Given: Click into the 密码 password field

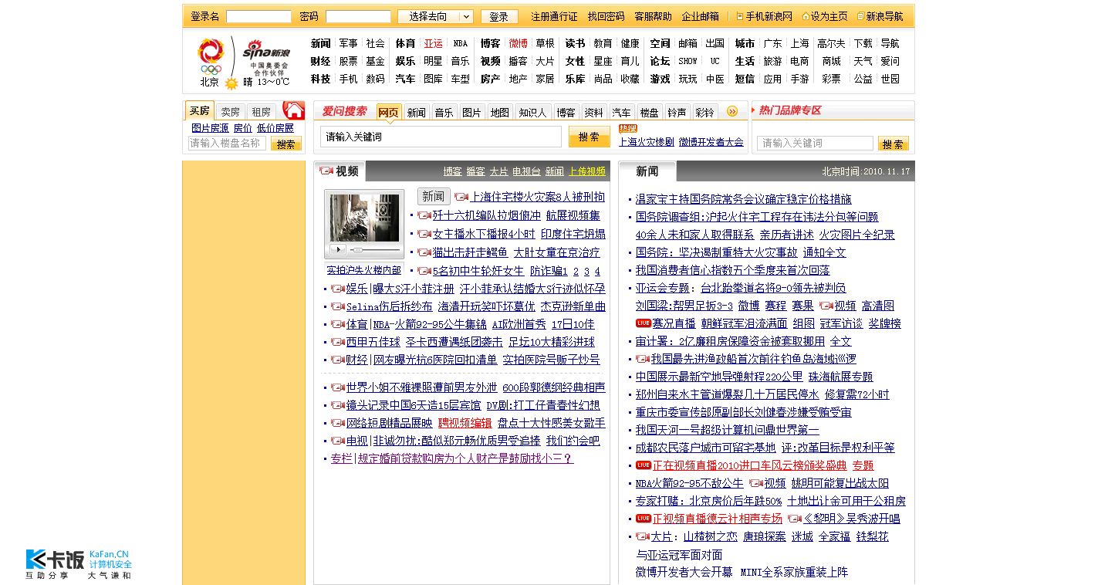Looking at the screenshot, I should [x=358, y=16].
